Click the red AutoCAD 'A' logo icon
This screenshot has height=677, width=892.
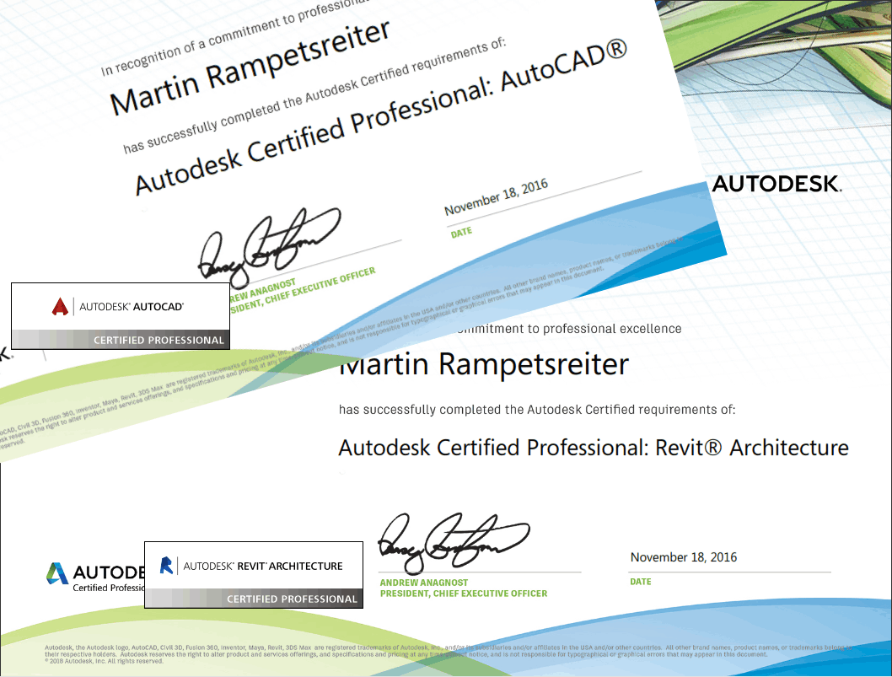59,307
